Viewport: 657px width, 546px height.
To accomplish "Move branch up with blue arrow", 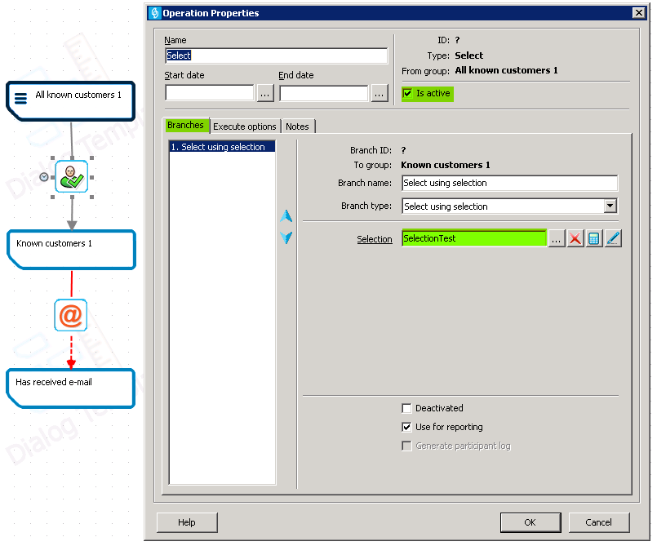I will [x=286, y=217].
